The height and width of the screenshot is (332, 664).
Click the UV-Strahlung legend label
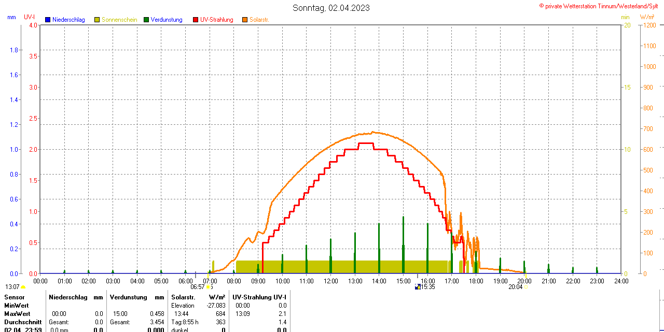(x=217, y=20)
